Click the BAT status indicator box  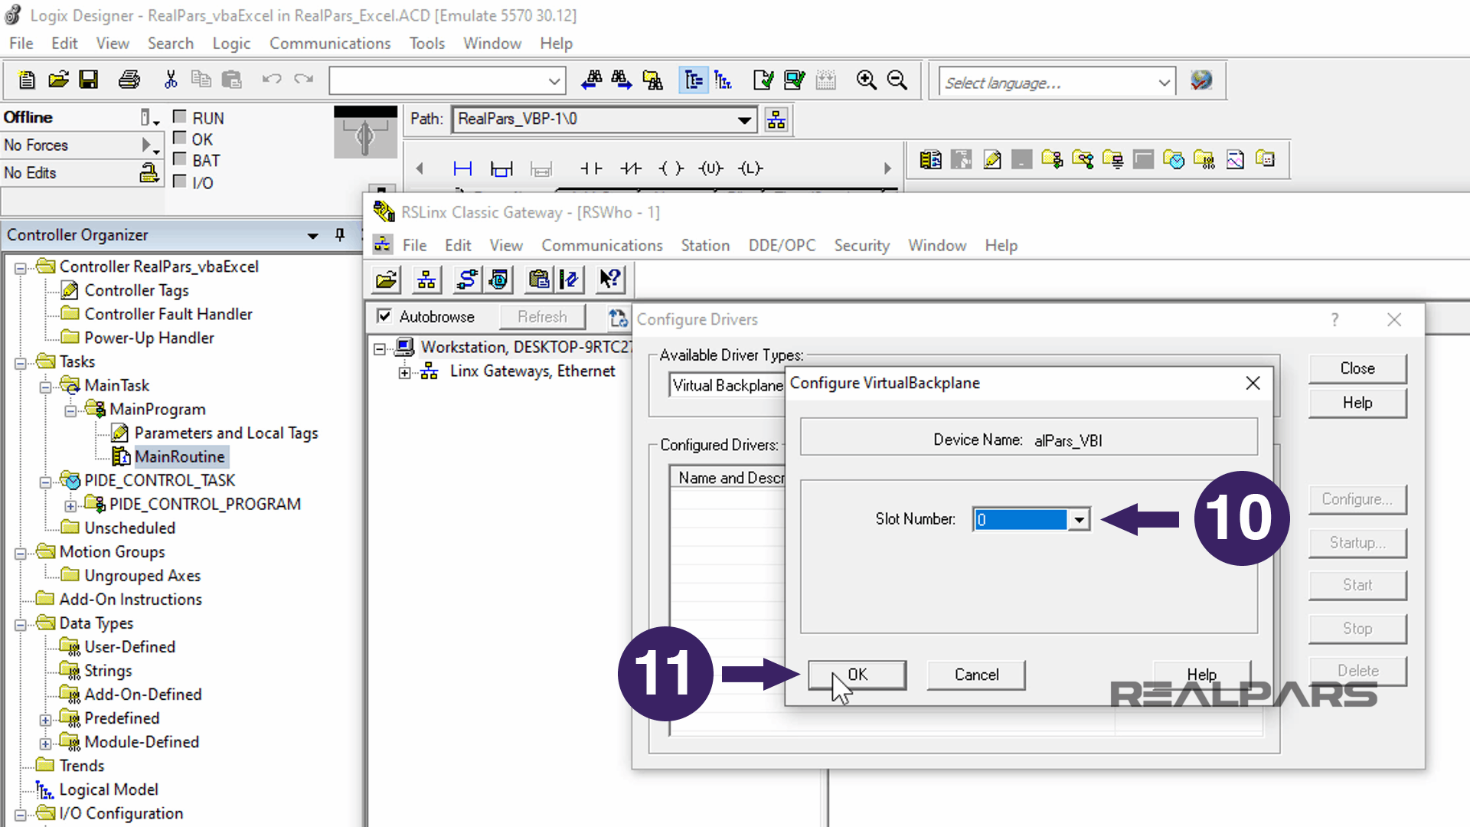180,159
